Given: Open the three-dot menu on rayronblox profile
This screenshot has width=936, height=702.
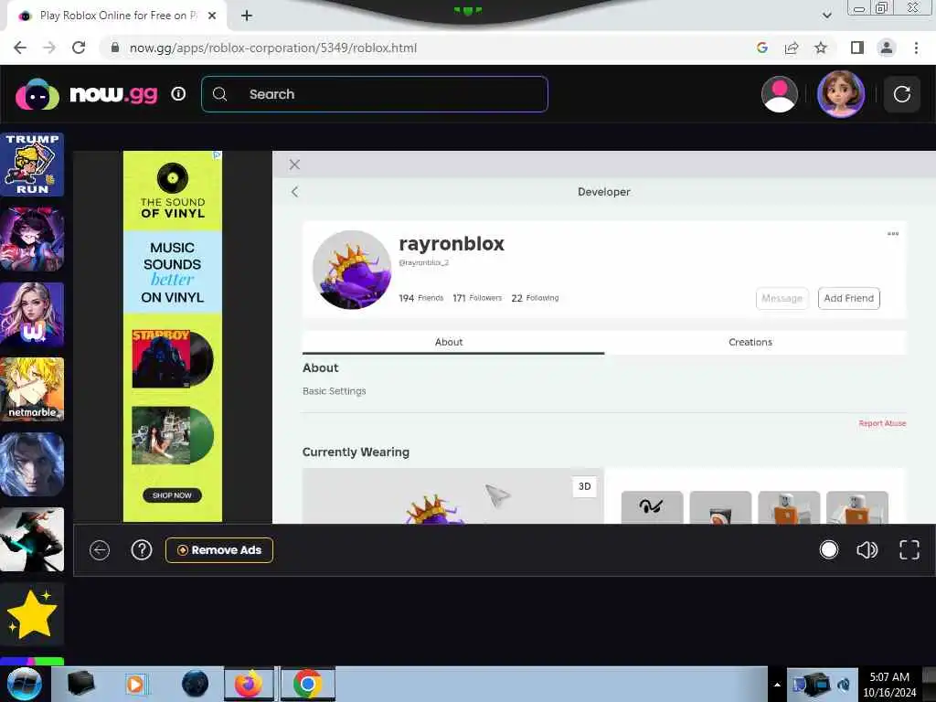Looking at the screenshot, I should [892, 233].
